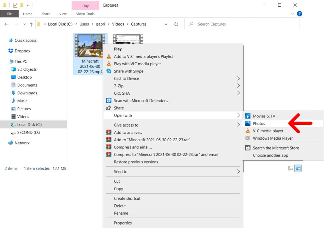The height and width of the screenshot is (228, 324).
Task: Open address bar history dropdown
Action: (166, 24)
